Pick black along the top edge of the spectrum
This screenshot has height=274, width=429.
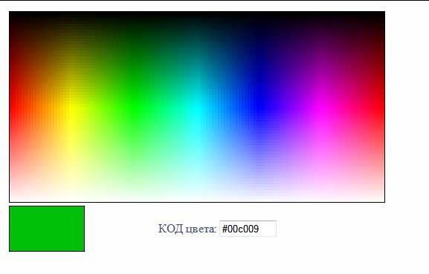pyautogui.click(x=197, y=13)
